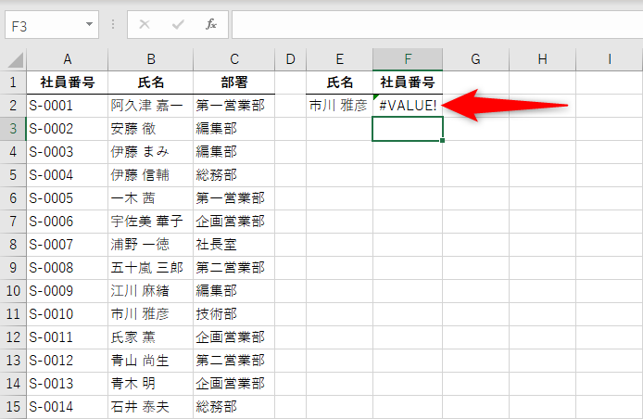Select cell E2 containing 市川 雅彦
The width and height of the screenshot is (643, 419).
point(339,106)
